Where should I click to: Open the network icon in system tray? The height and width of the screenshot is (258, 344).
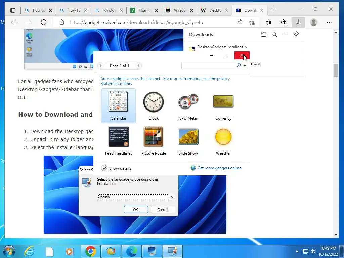coord(305,251)
